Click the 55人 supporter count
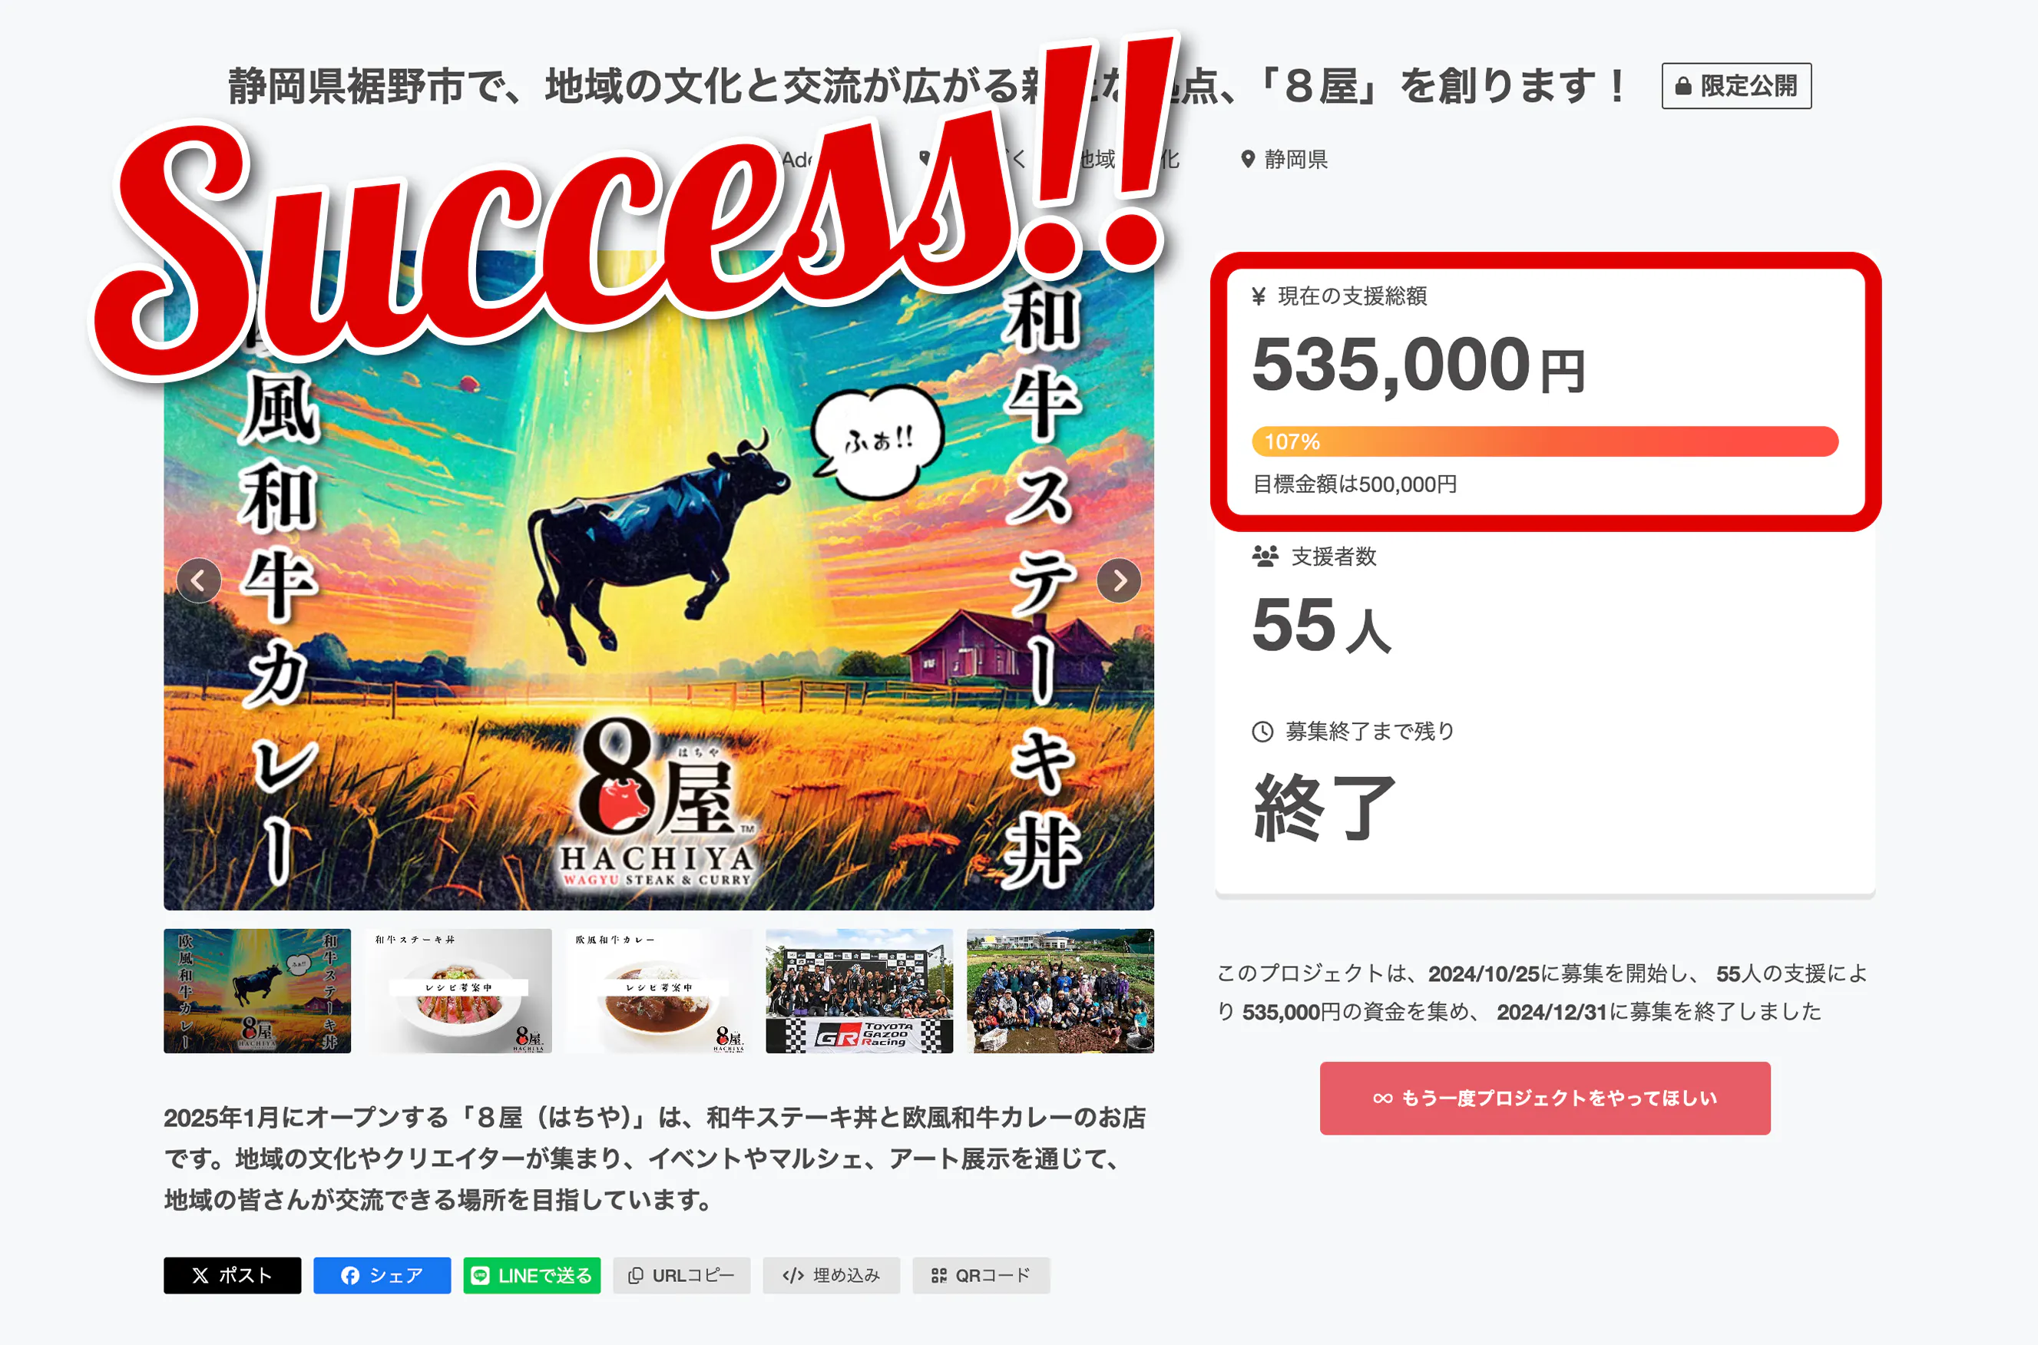2038x1345 pixels. point(1321,626)
